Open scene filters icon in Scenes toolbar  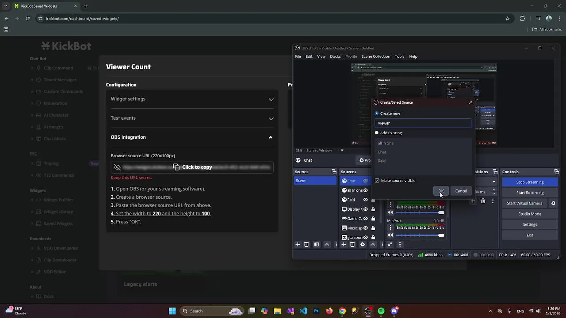[x=317, y=244]
